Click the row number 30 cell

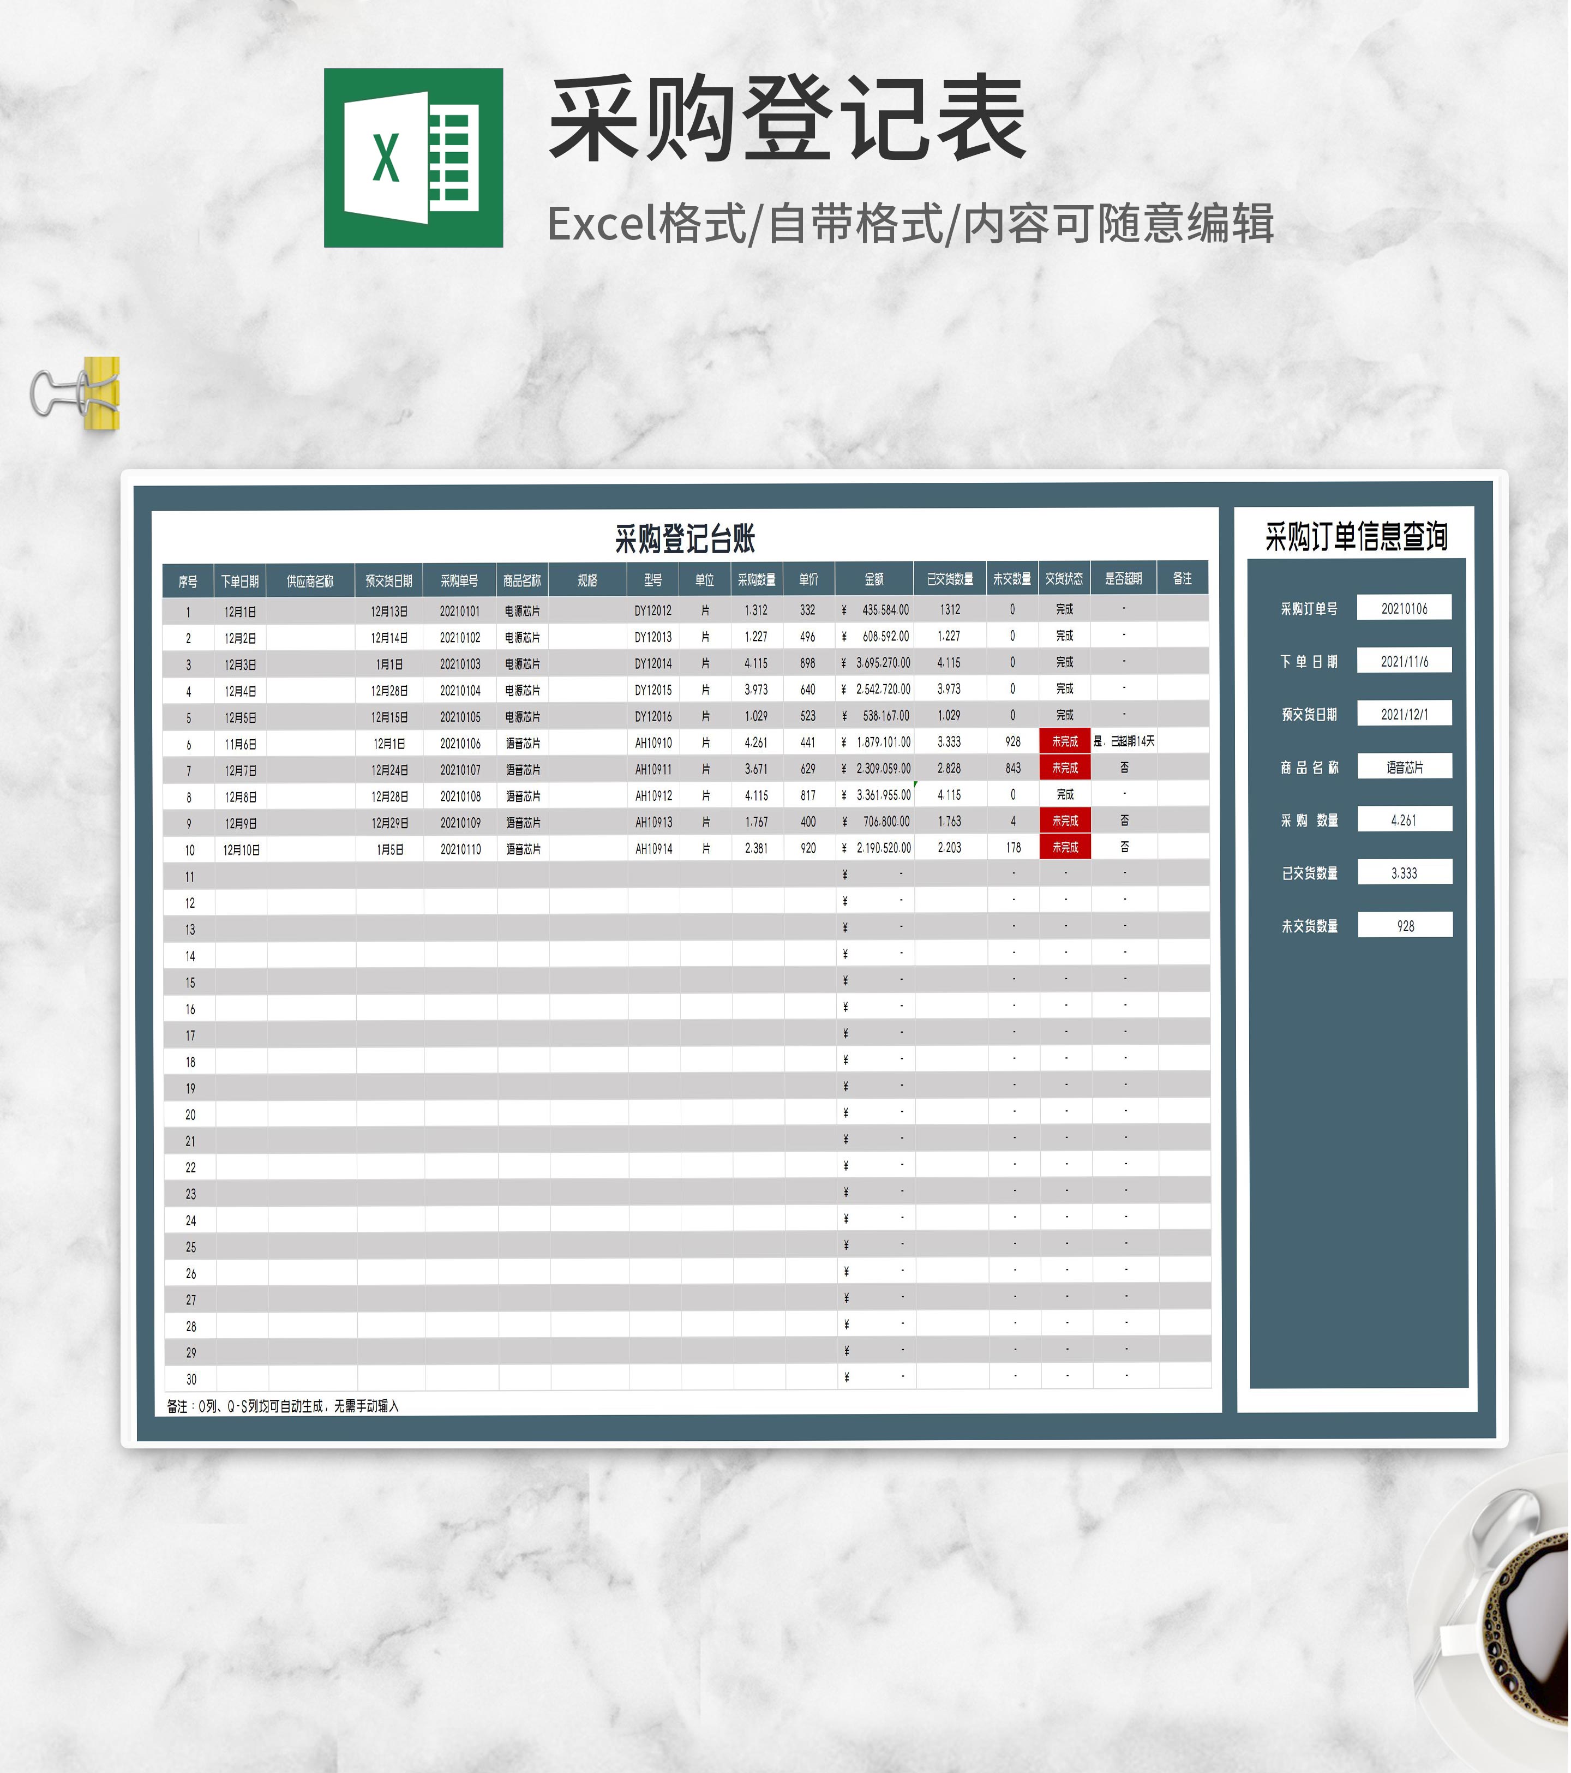point(191,1380)
